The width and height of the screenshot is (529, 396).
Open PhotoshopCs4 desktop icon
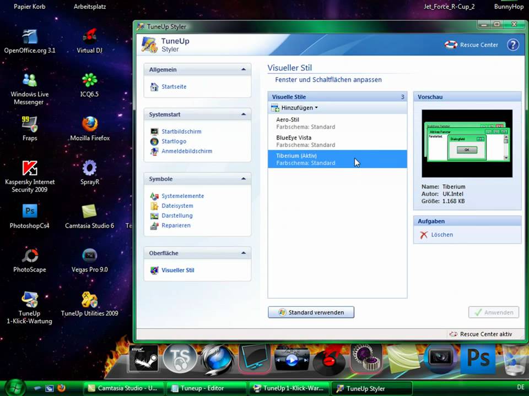pyautogui.click(x=30, y=216)
